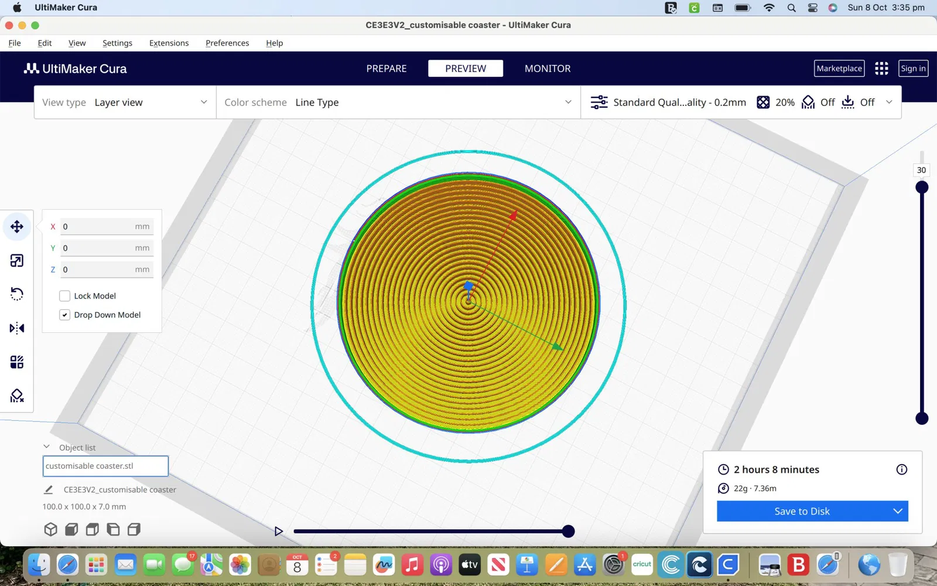Open the Color scheme dropdown
This screenshot has width=937, height=586.
[x=398, y=103]
